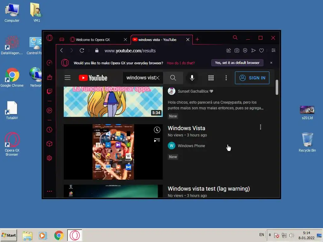Open sidebar setup three-dots at bottom
Image resolution: width=323 pixels, height=242 pixels.
coord(50,191)
